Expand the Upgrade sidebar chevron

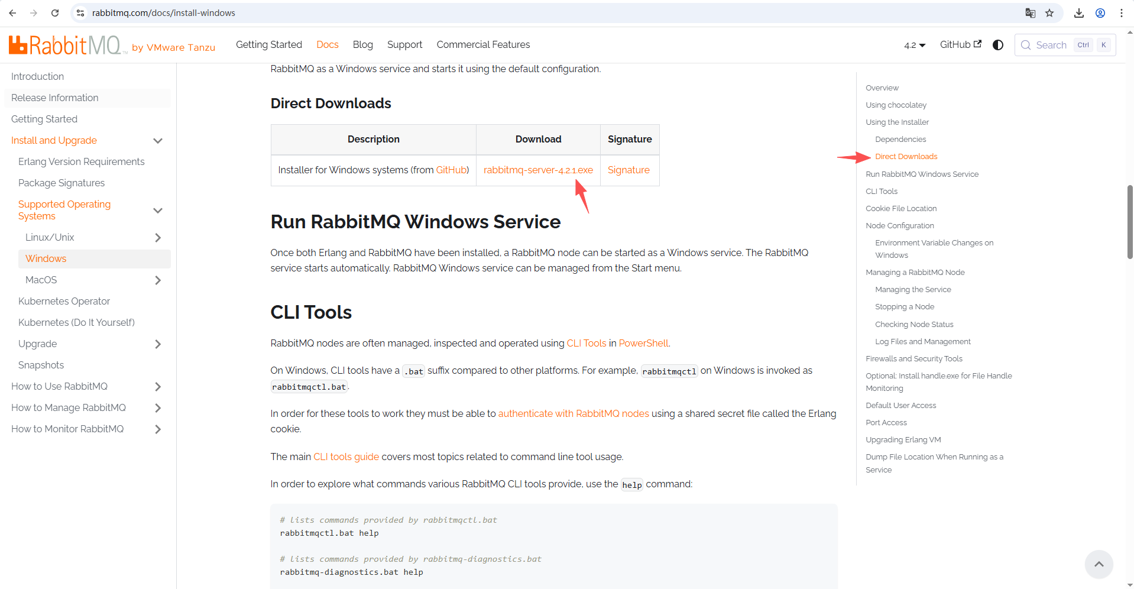[x=158, y=344]
